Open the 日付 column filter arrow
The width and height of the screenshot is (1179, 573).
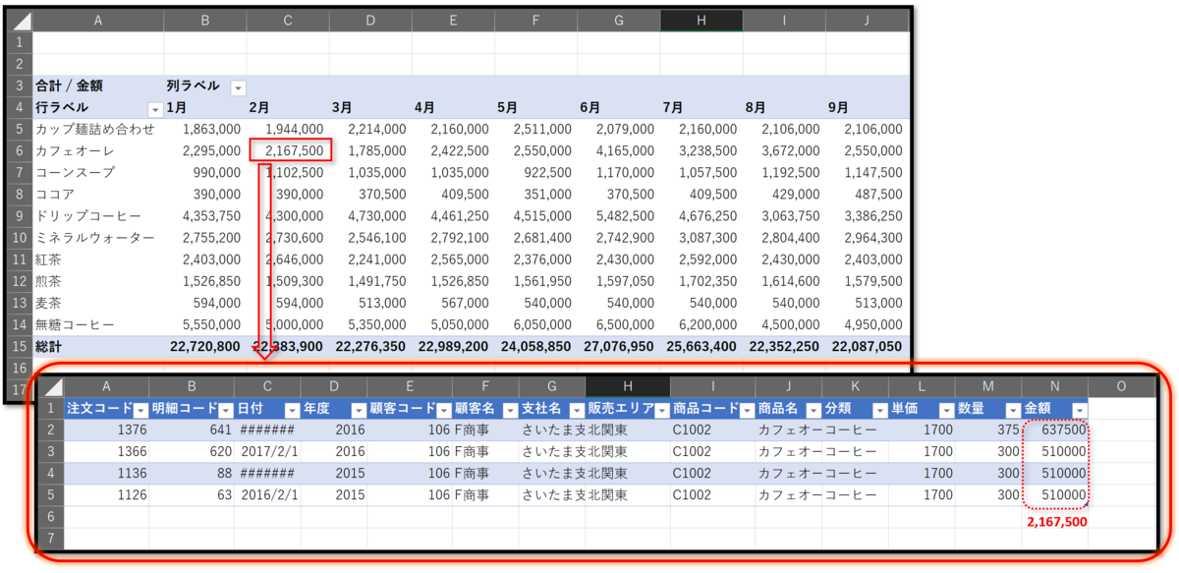click(x=292, y=410)
